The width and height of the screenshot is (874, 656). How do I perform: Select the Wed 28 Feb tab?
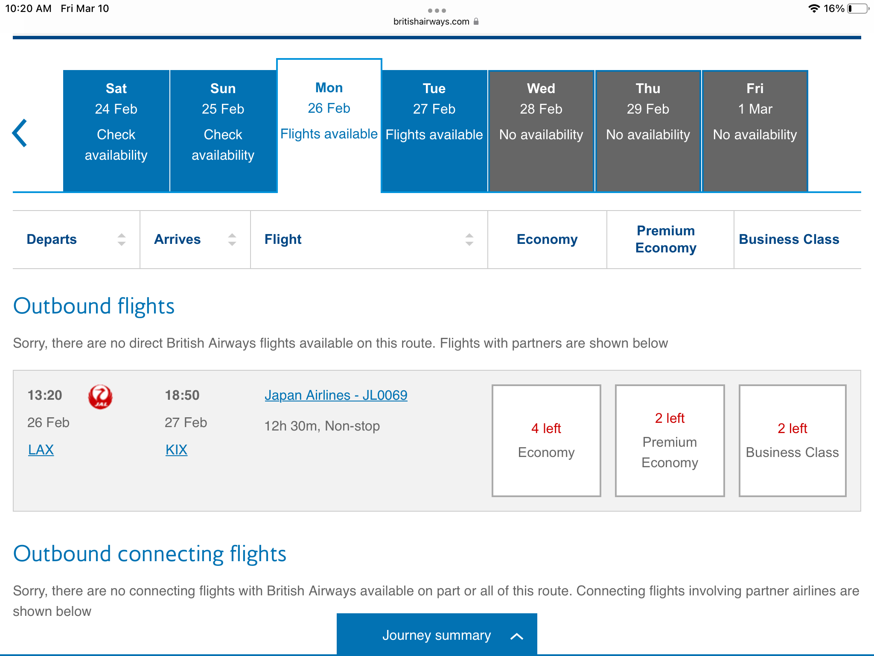[x=541, y=131]
